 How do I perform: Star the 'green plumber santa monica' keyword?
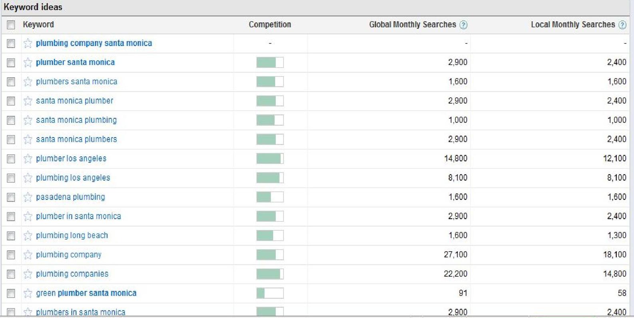28,293
